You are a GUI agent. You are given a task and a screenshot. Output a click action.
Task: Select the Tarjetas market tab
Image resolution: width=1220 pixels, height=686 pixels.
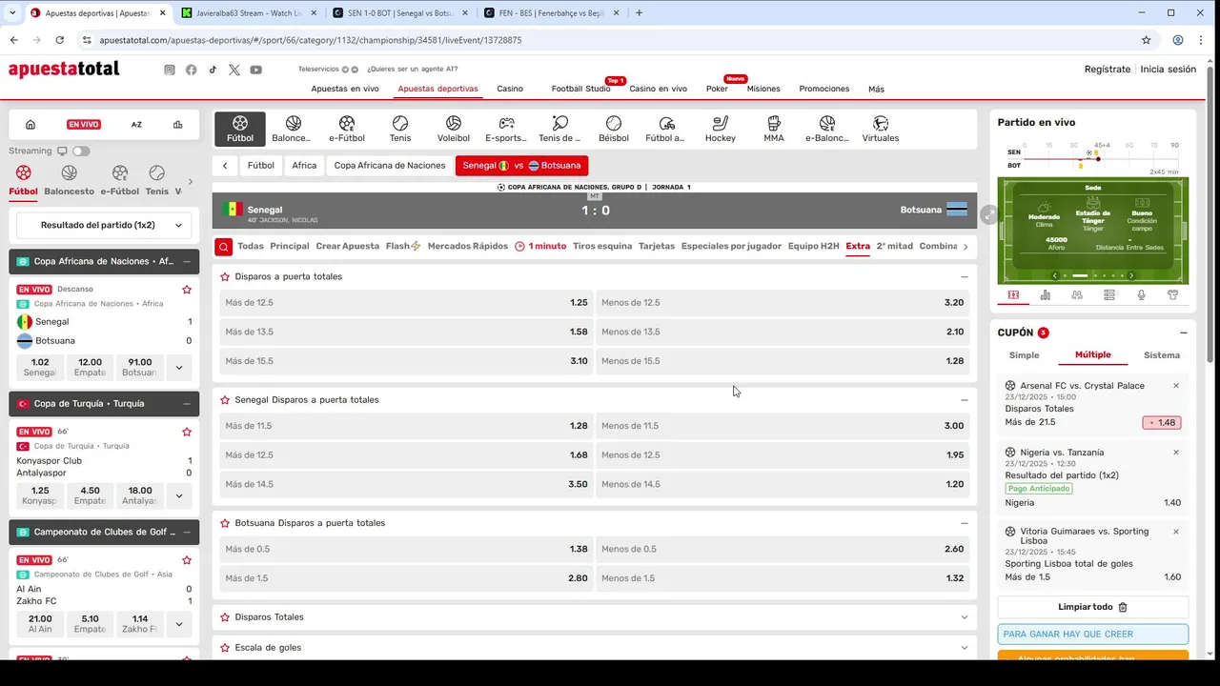tap(657, 246)
